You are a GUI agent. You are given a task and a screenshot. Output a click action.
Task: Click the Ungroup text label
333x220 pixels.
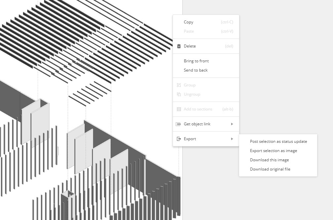[192, 94]
